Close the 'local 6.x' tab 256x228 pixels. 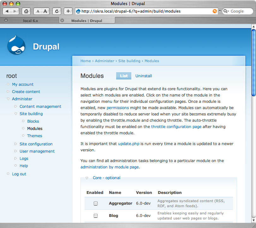6,20
